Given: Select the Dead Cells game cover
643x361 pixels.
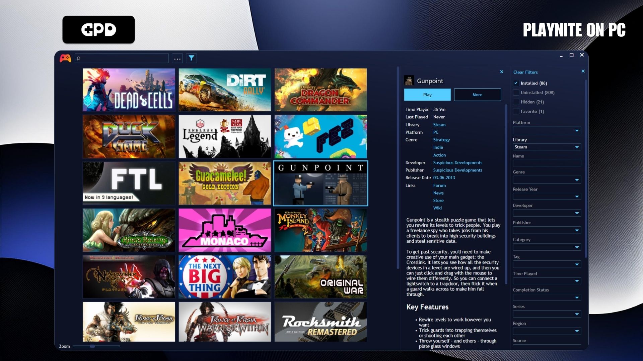Looking at the screenshot, I should [129, 90].
